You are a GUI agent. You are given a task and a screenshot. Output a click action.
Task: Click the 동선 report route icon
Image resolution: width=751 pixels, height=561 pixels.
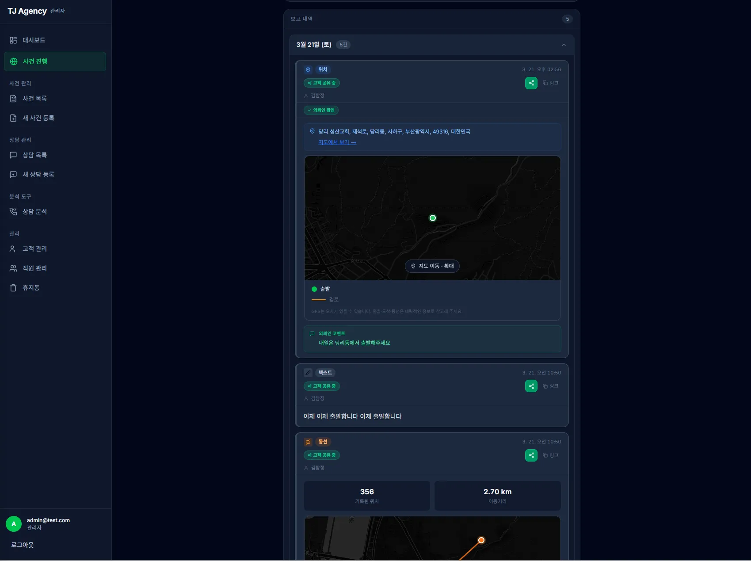[308, 442]
